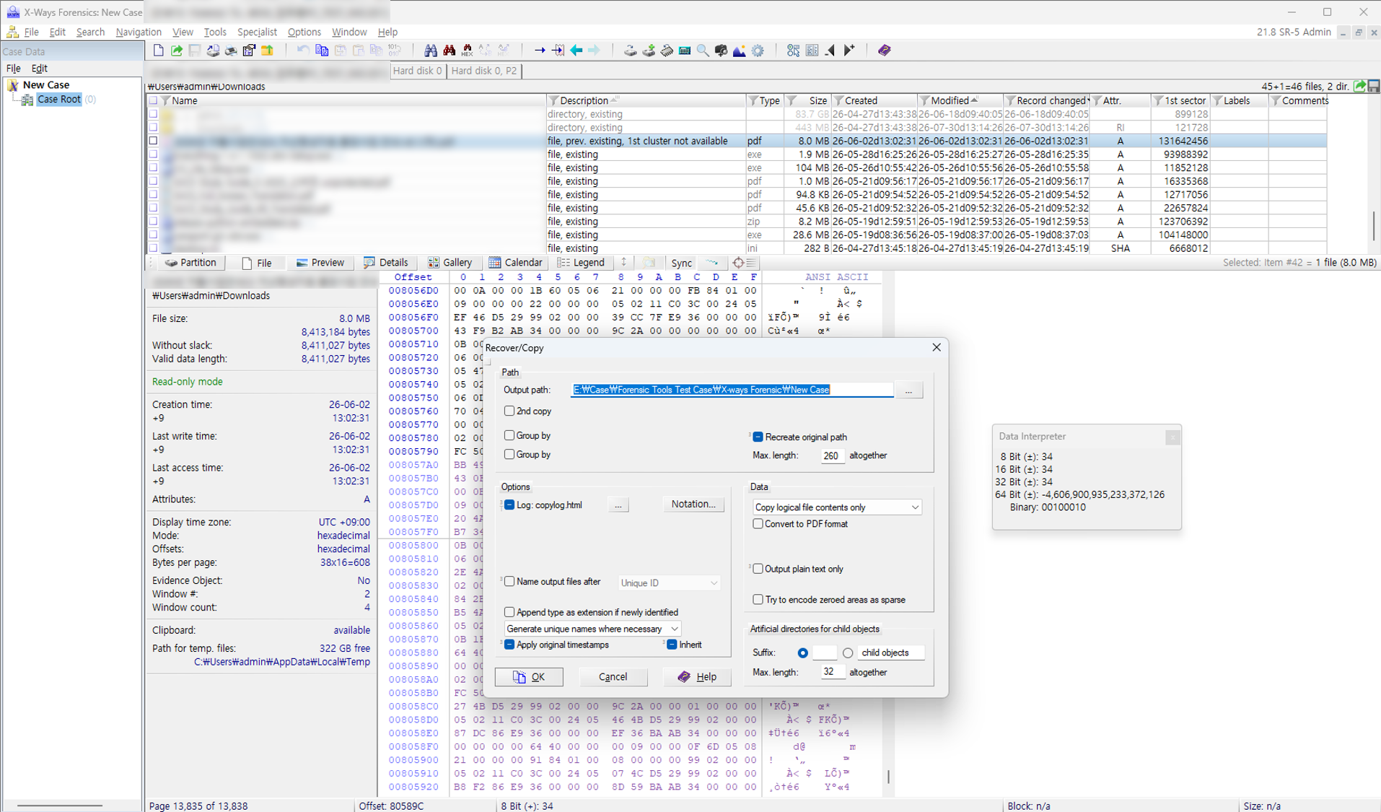This screenshot has width=1381, height=812.
Task: Click the Type column header
Action: point(764,101)
